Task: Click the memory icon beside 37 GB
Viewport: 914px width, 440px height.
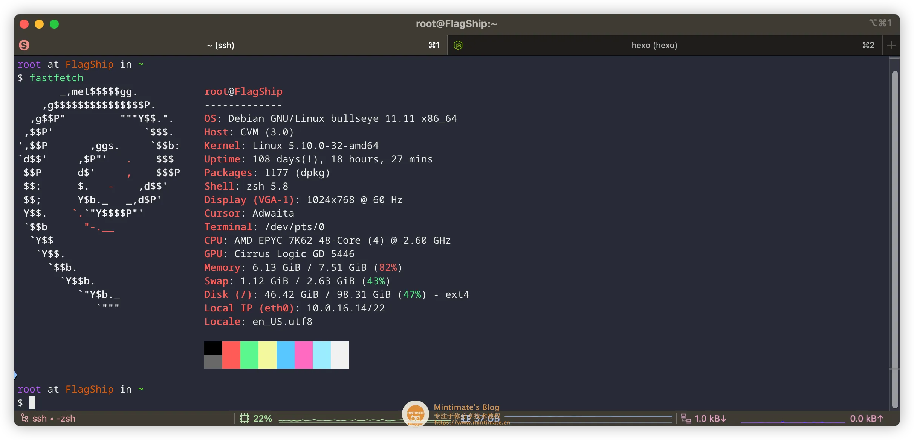Action: [466, 418]
